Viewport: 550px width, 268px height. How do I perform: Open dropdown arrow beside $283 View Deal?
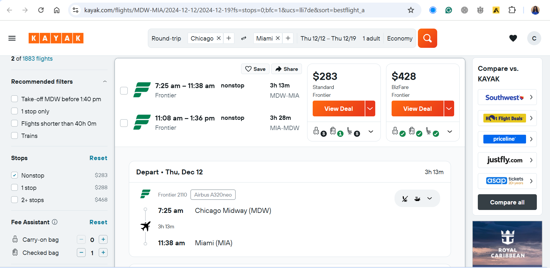pyautogui.click(x=370, y=108)
